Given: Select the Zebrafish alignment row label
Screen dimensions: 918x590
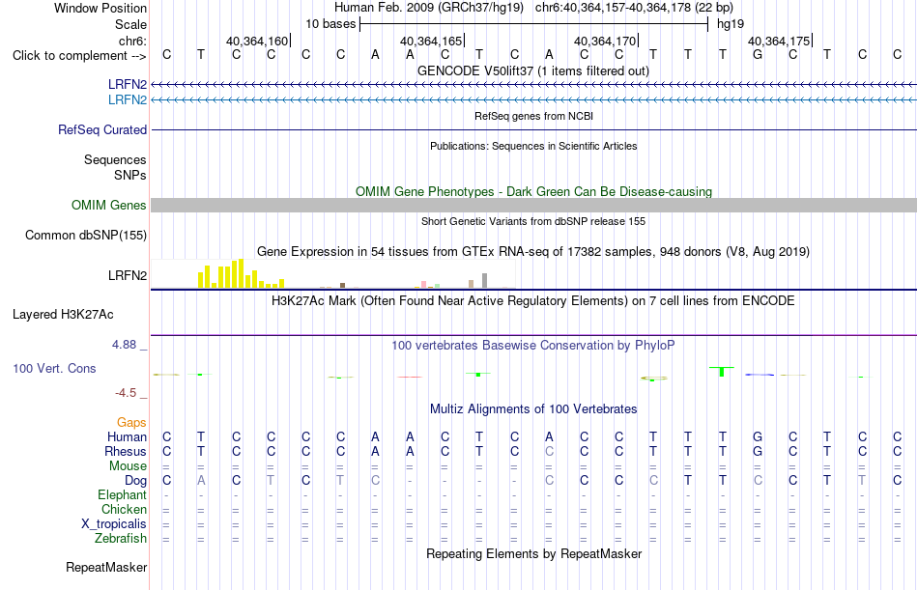Looking at the screenshot, I should pyautogui.click(x=121, y=539).
